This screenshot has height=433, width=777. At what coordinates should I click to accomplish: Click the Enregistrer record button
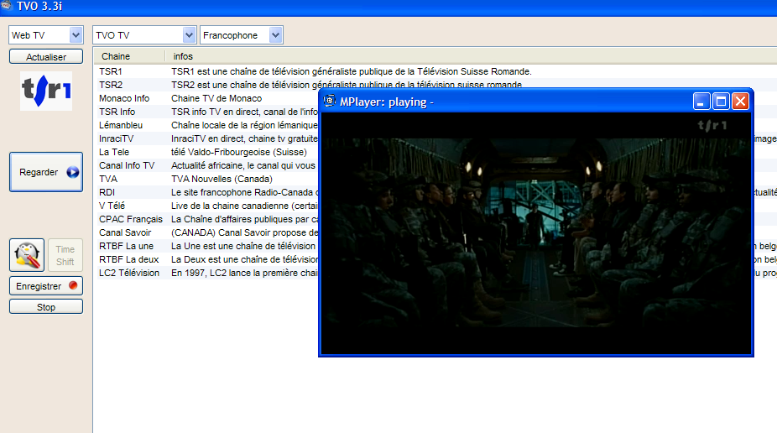coord(46,286)
